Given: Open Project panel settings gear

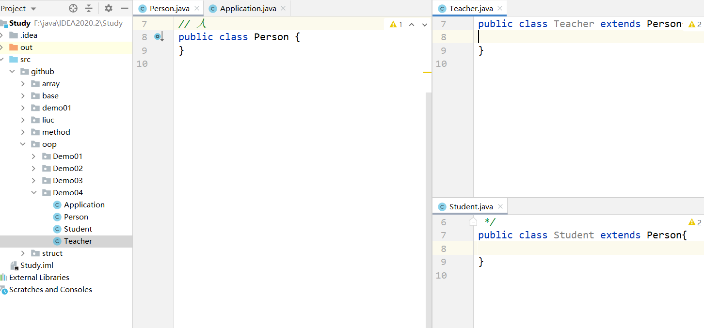Looking at the screenshot, I should pyautogui.click(x=109, y=8).
